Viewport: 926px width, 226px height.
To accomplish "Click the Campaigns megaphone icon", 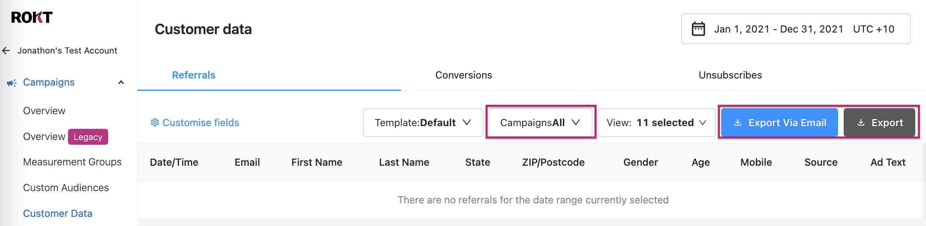I will pos(12,83).
